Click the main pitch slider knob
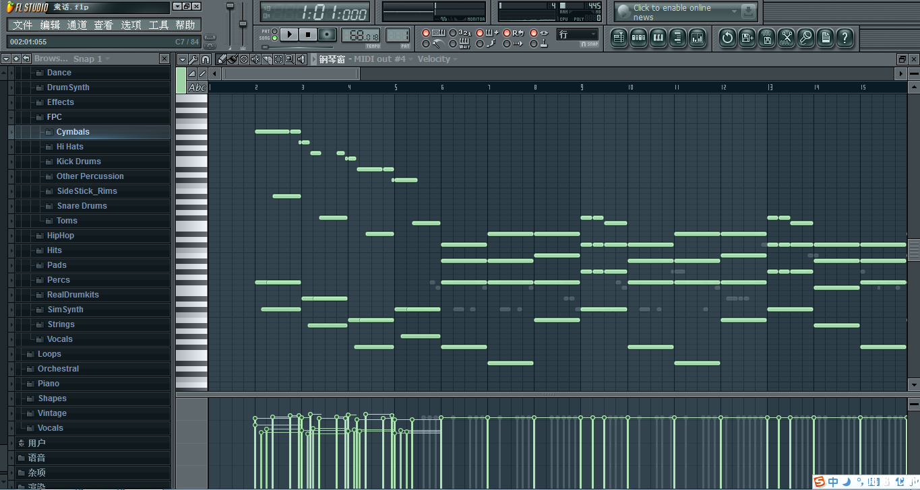920x490 pixels. (x=243, y=25)
